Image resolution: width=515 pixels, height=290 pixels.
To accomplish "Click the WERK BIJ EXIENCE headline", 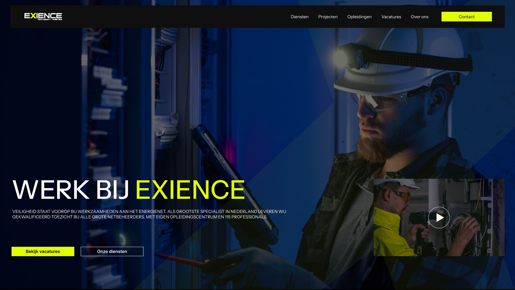I will coord(128,190).
